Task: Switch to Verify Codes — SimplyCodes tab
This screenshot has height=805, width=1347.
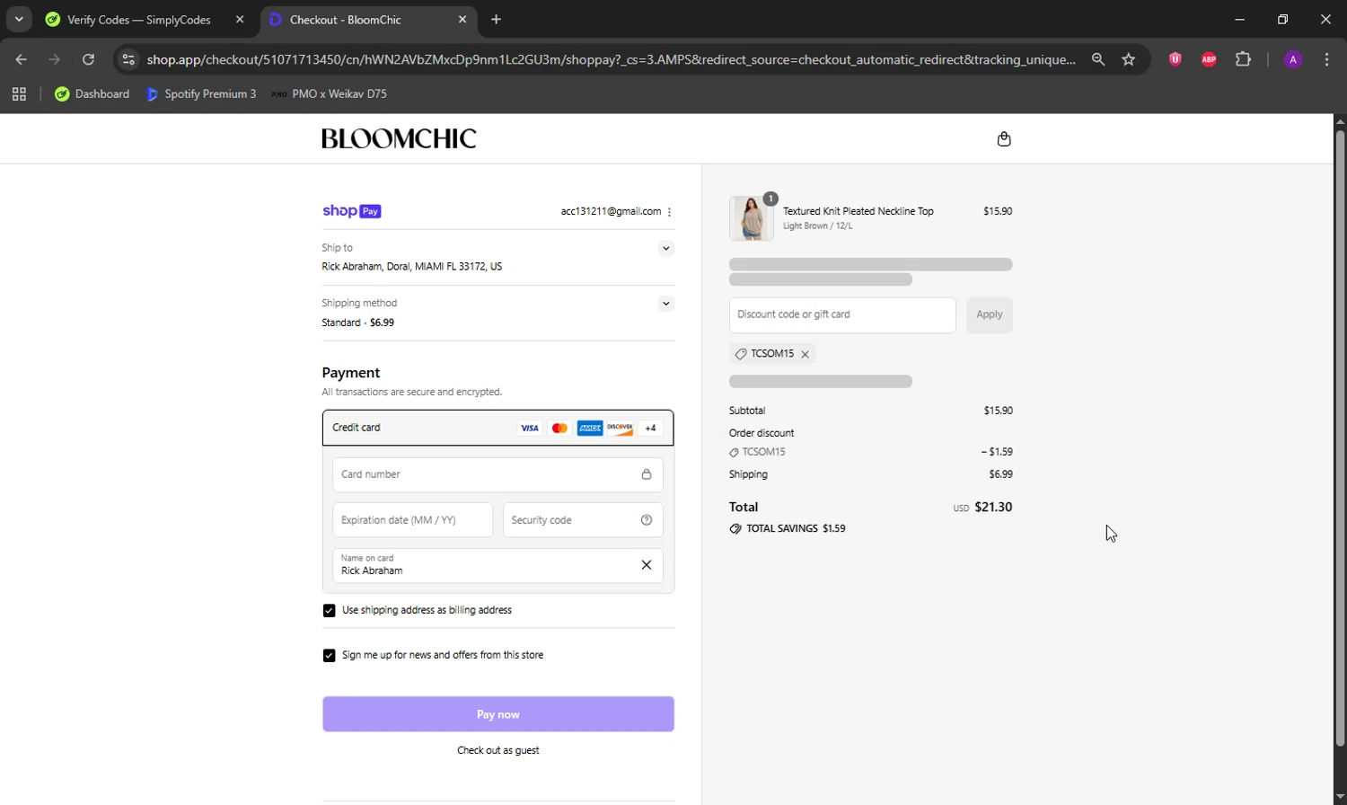Action: click(x=139, y=20)
